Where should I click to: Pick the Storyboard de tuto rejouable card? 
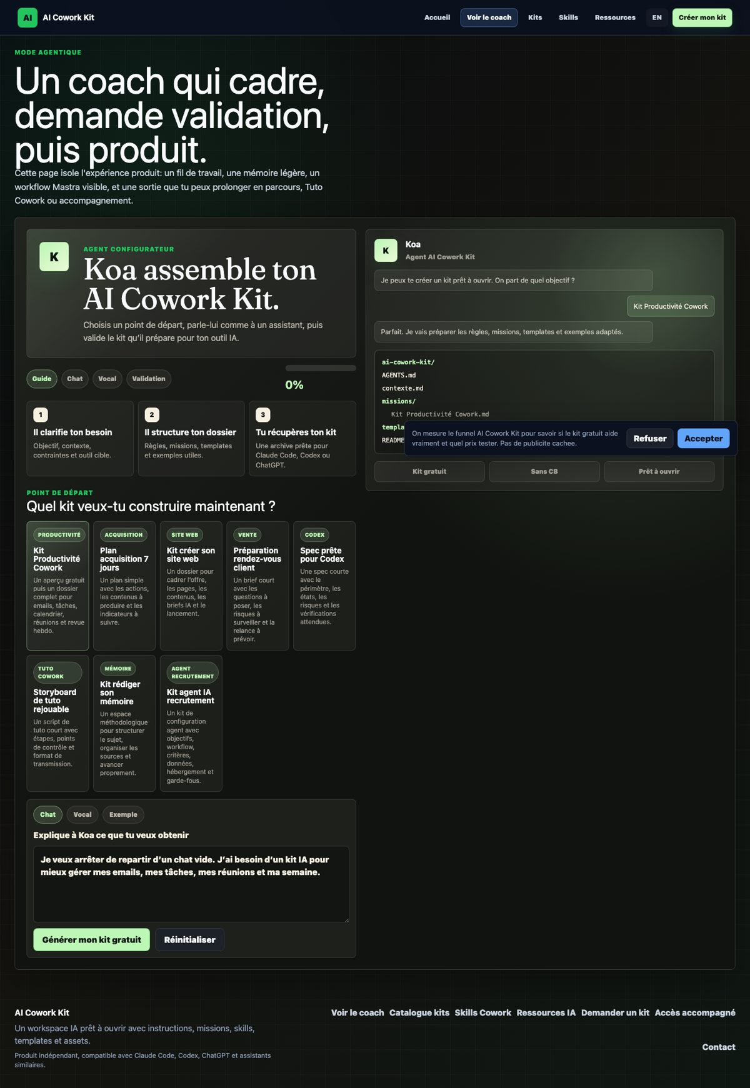pos(57,723)
